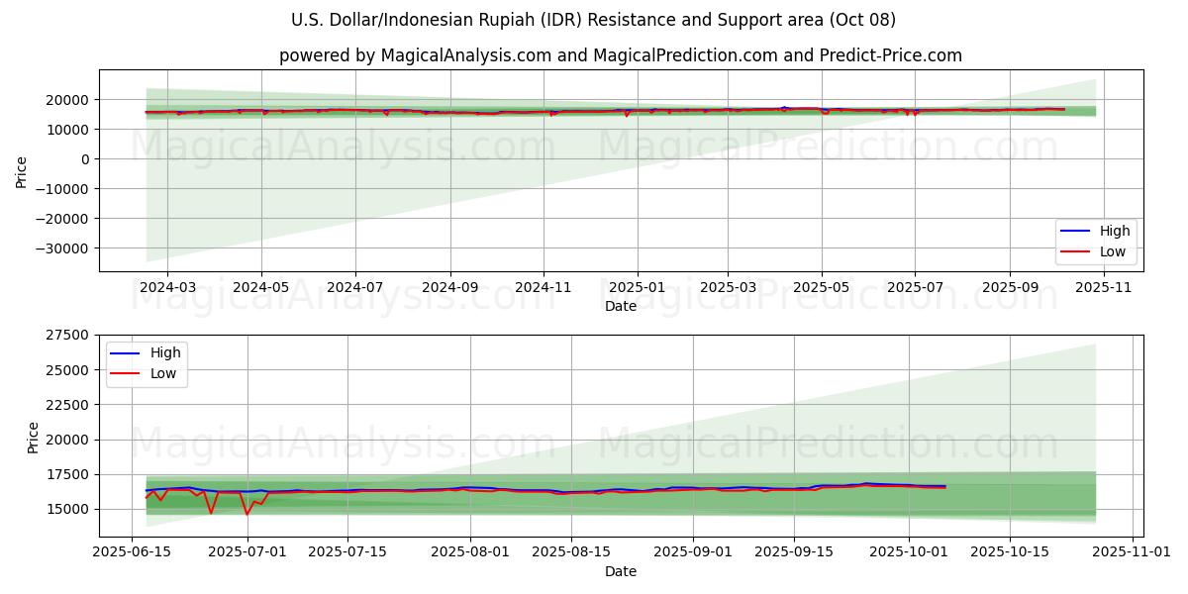This screenshot has width=1188, height=594.
Task: Click the 2025-11 tick label on top chart
Action: pos(1103,286)
